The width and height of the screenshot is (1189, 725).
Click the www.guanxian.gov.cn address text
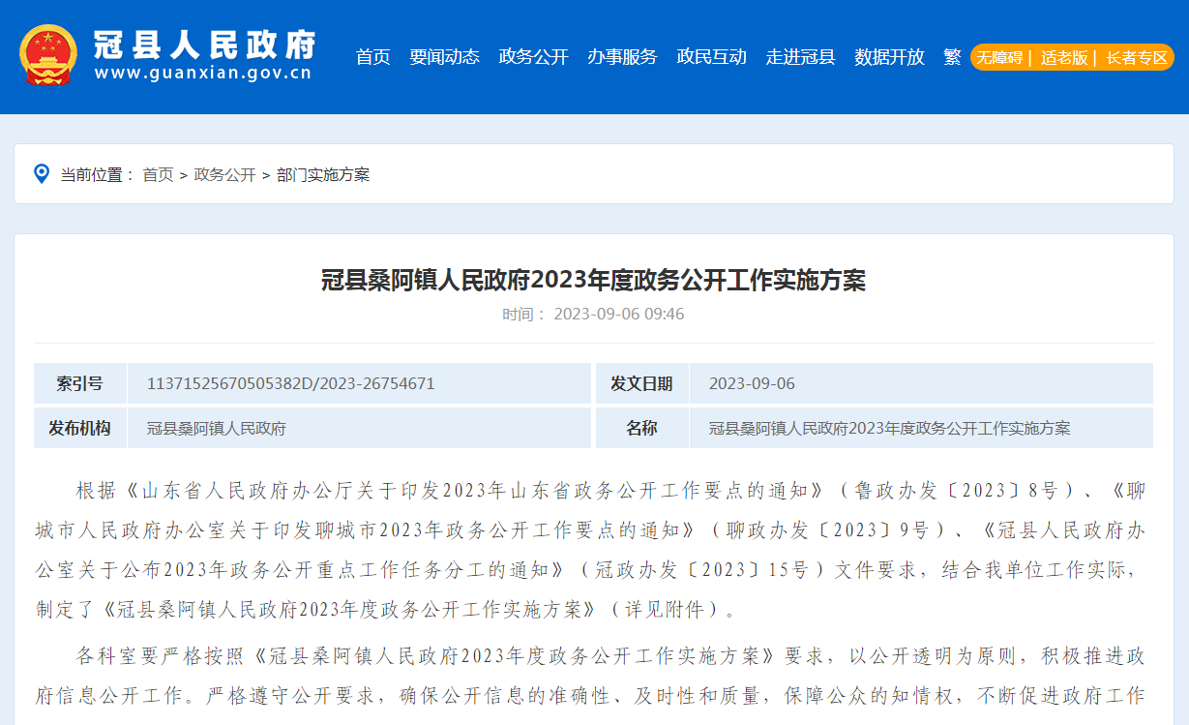point(203,74)
